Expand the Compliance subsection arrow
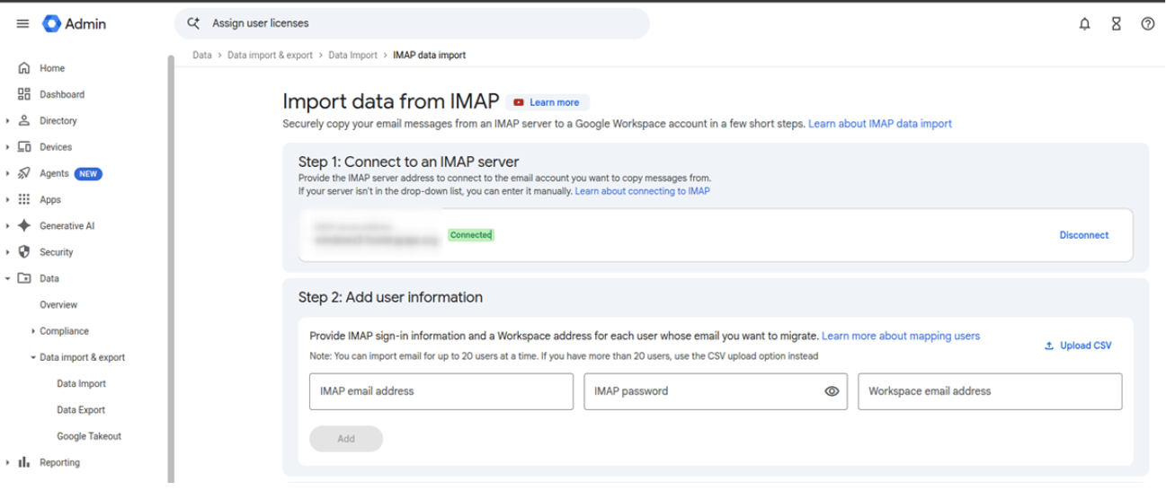 click(33, 331)
